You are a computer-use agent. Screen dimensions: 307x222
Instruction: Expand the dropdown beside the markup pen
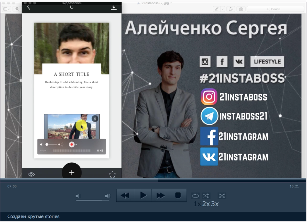coord(223,9)
